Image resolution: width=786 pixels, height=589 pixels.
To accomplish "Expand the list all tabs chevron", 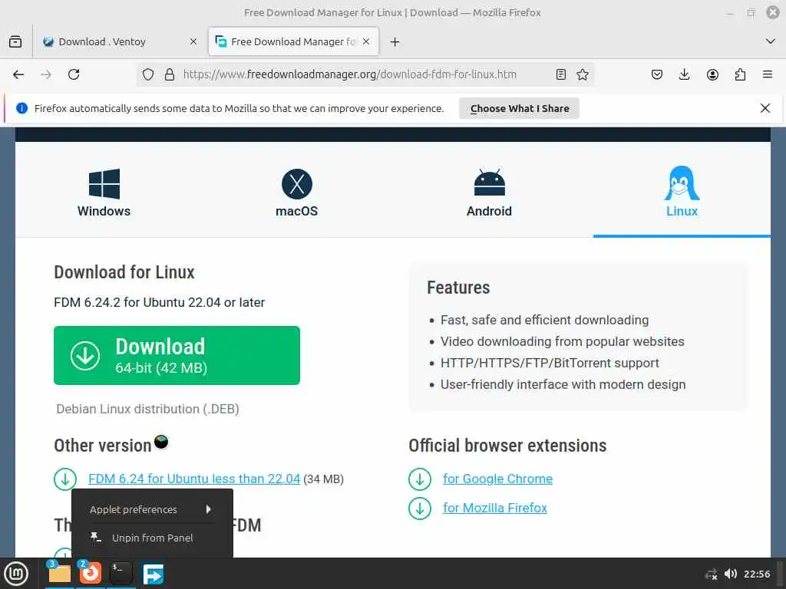I will click(x=771, y=41).
